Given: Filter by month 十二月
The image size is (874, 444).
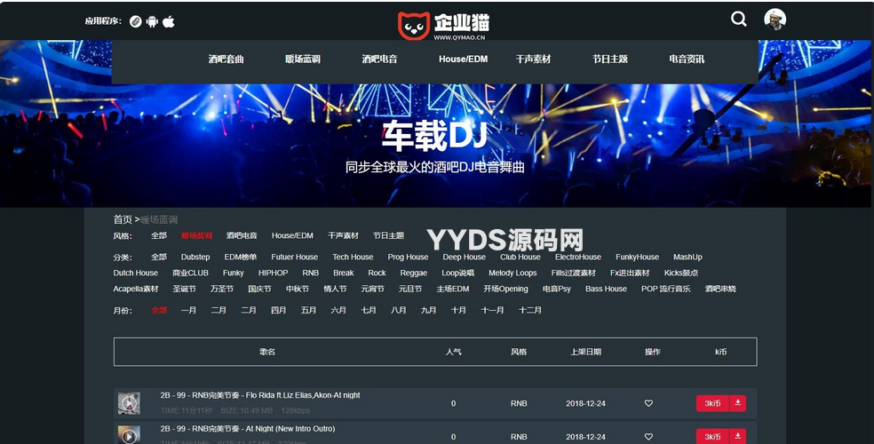Looking at the screenshot, I should [x=530, y=310].
